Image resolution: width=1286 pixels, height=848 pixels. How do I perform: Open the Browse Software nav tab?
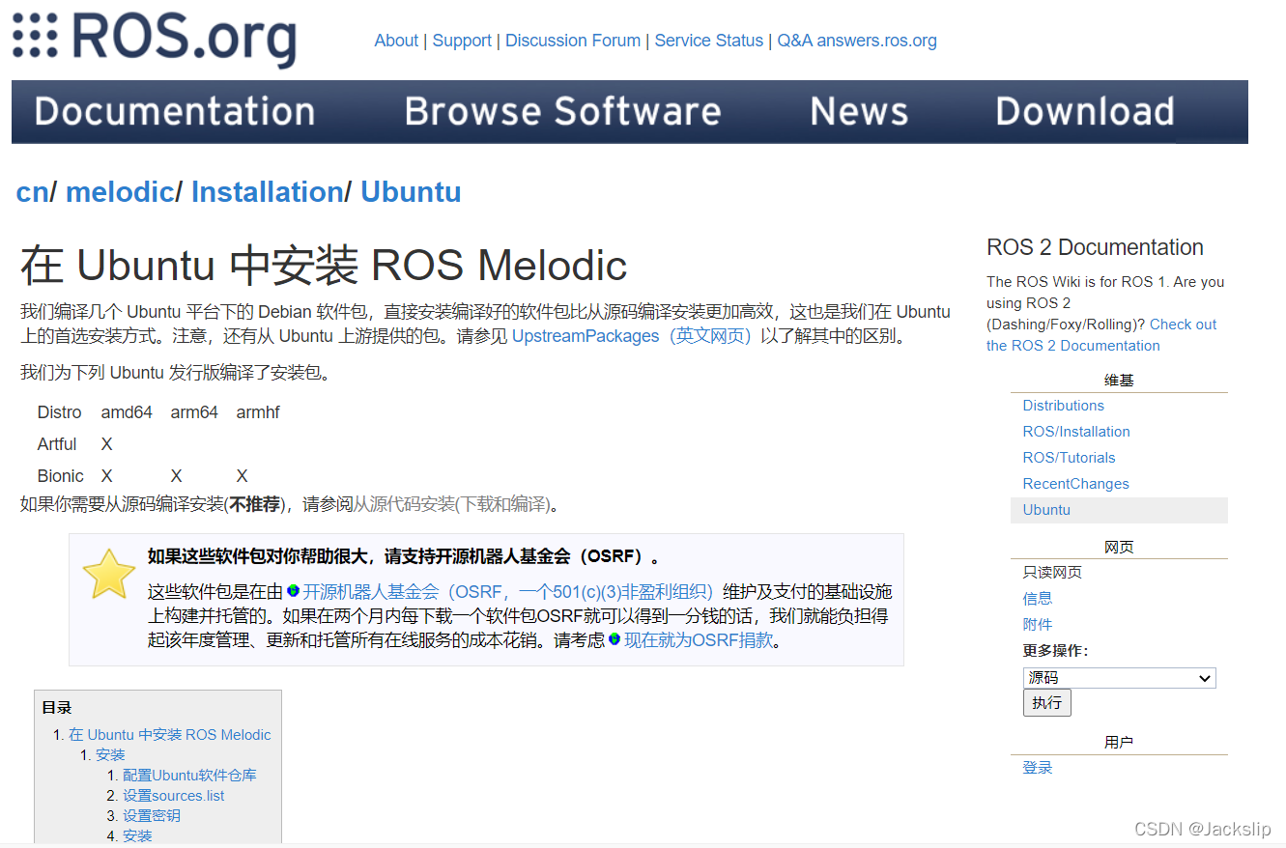[562, 111]
